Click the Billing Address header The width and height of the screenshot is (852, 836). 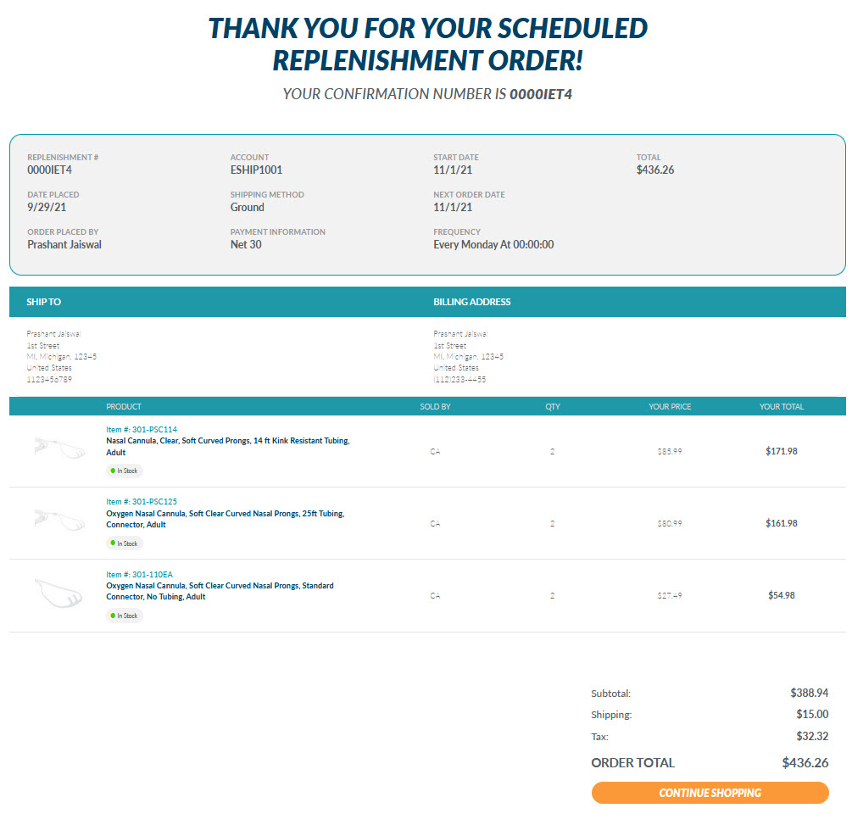pyautogui.click(x=471, y=302)
